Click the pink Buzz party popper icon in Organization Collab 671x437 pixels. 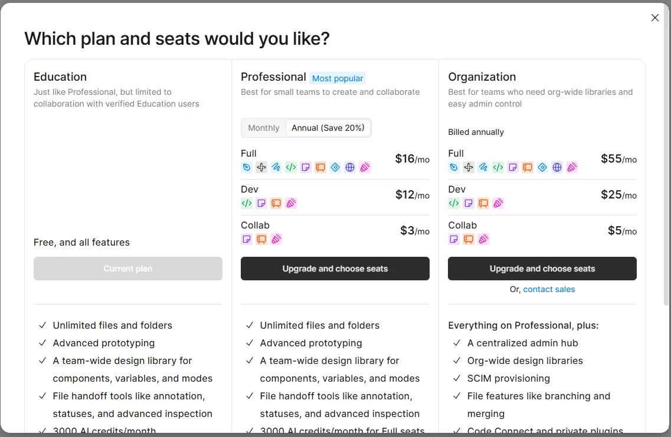(x=483, y=239)
